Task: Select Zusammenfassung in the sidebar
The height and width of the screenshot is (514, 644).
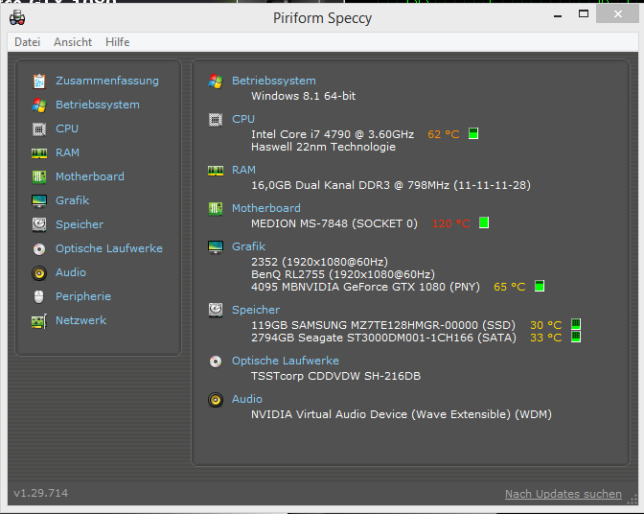Action: 107,81
